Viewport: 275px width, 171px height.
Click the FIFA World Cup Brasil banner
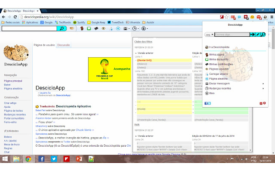(110, 69)
